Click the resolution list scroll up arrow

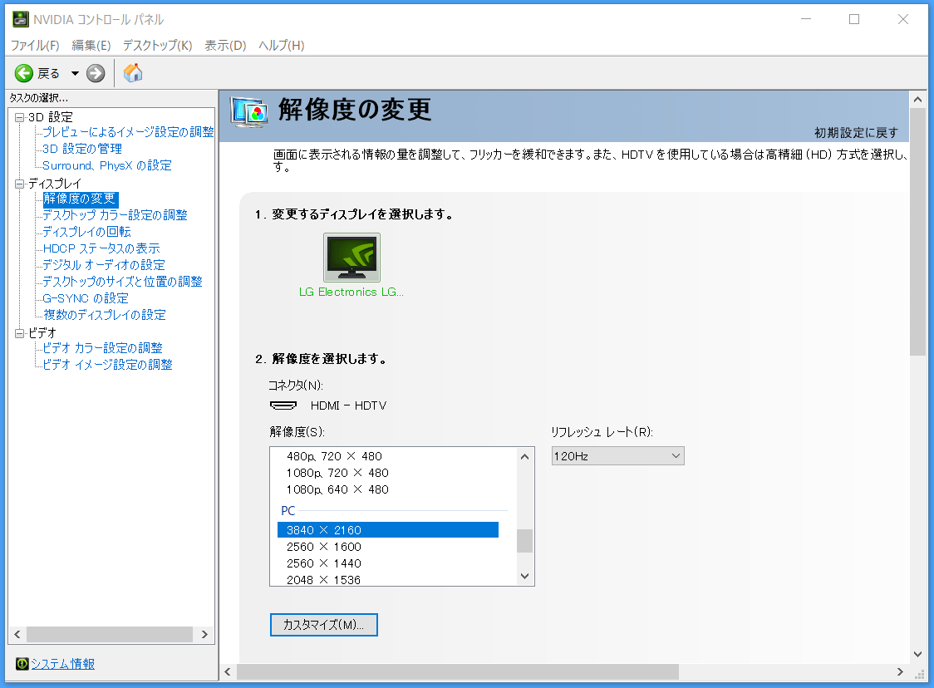point(525,457)
